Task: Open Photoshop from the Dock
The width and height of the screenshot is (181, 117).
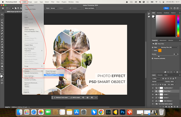Action: (x=123, y=112)
